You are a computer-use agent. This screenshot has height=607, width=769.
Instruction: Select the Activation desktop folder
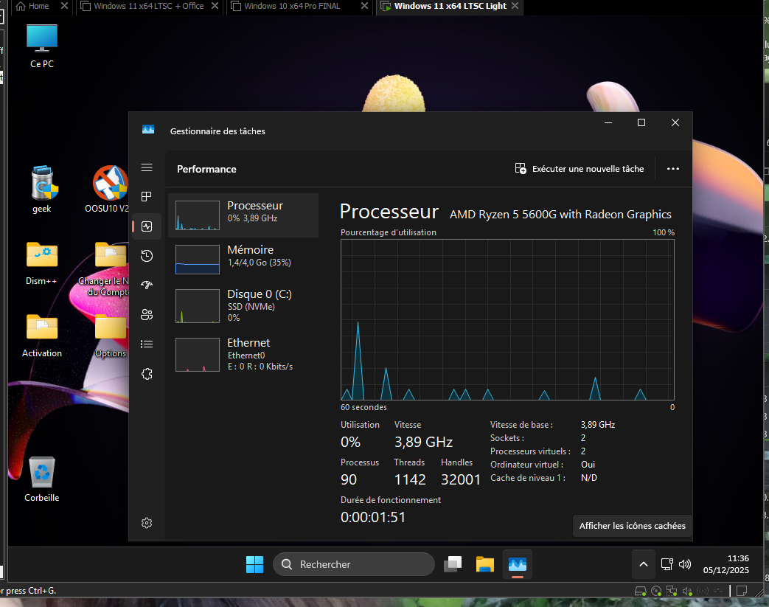(42, 336)
